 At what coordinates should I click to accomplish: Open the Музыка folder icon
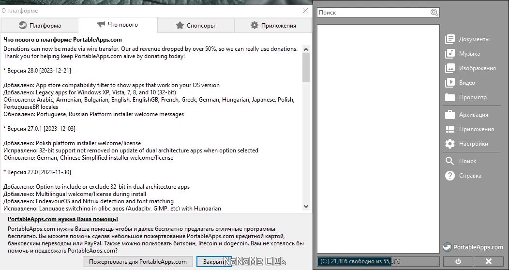tap(449, 54)
